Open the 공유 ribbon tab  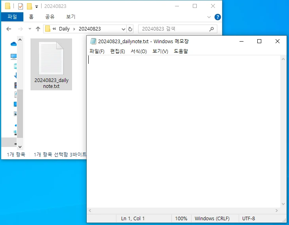[x=50, y=17]
